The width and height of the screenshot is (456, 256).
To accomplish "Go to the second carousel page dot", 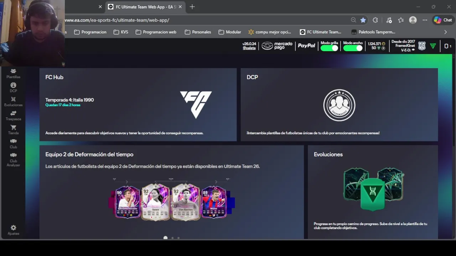I will point(172,238).
